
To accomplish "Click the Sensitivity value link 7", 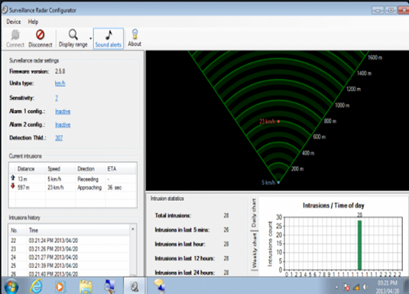I will 57,98.
